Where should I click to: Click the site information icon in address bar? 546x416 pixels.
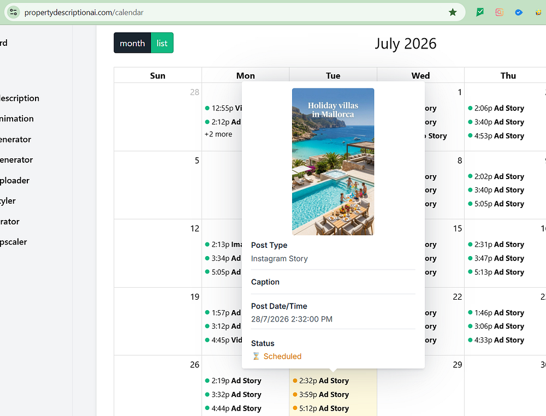13,12
